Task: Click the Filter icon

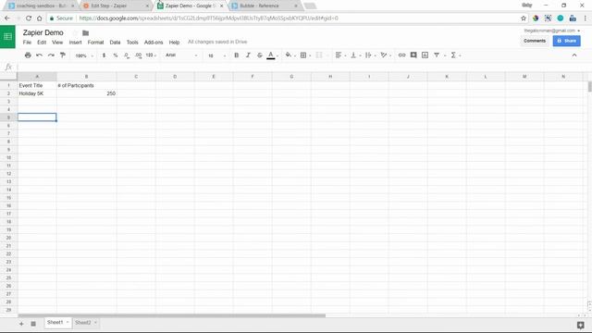Action: tap(437, 55)
